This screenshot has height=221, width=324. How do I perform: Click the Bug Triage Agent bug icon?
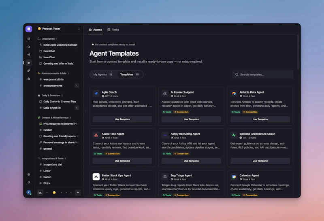165,177
